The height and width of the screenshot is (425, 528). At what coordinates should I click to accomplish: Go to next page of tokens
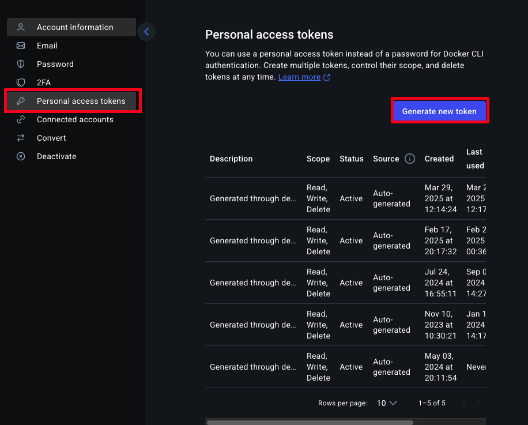coord(477,403)
